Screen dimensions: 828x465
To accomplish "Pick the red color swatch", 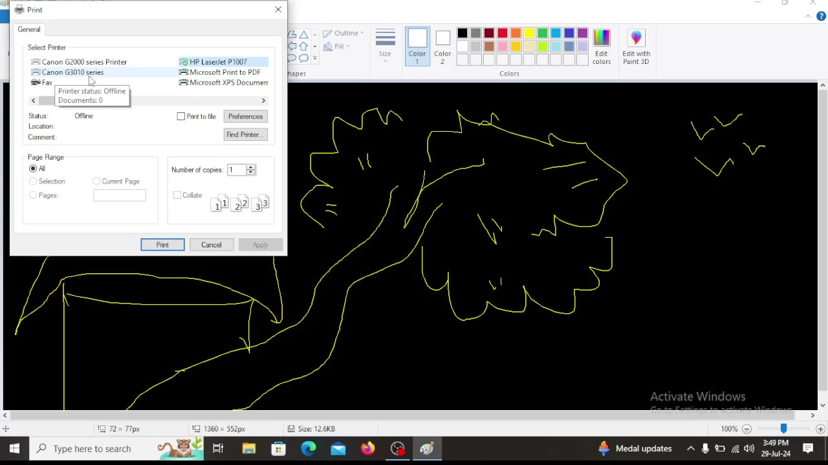I will click(x=502, y=34).
